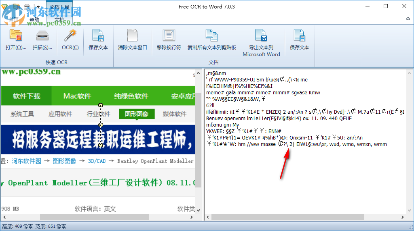414x231 pixels.
Task: Remove line breaks via 移除换行符
Action: click(x=169, y=40)
